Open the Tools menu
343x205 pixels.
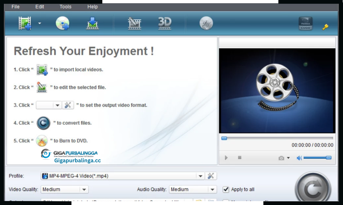[x=65, y=7]
